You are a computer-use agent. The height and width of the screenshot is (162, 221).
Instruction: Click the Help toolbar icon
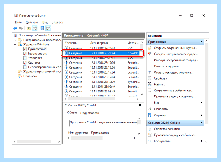(x=42, y=28)
